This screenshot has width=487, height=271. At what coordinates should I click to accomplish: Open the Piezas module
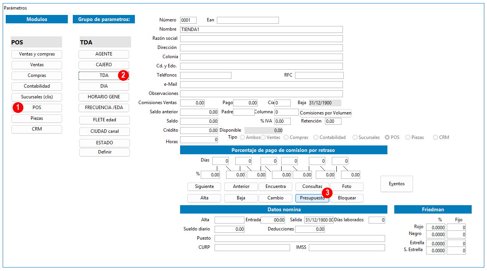37,119
